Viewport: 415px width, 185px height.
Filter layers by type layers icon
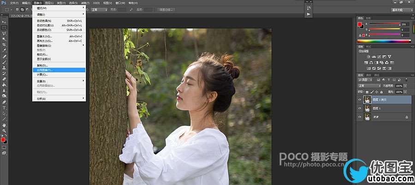click(389, 80)
